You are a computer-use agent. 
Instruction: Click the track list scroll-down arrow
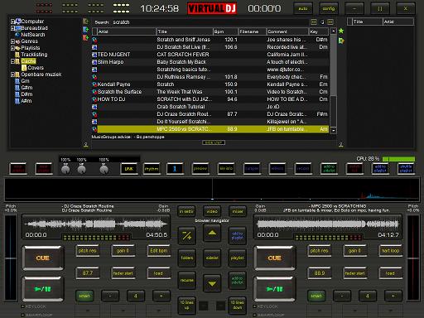coord(334,130)
